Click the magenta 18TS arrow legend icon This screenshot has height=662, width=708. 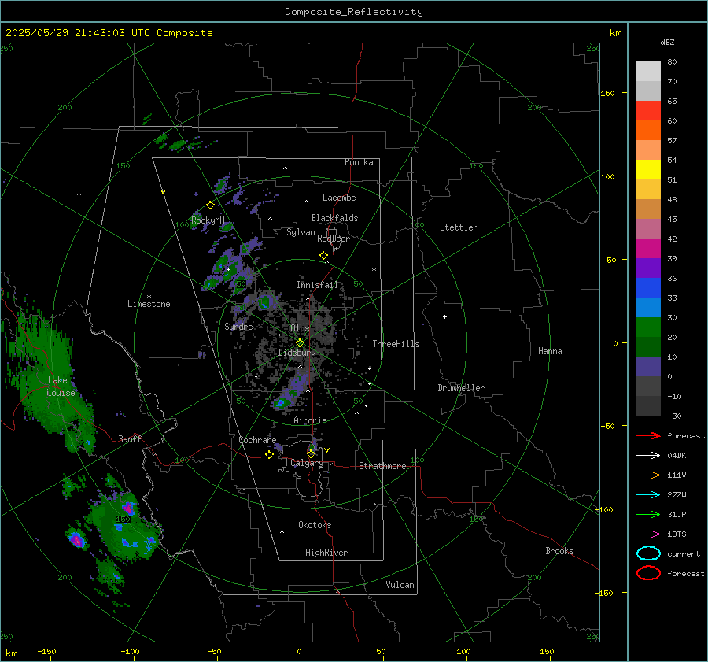pos(648,534)
